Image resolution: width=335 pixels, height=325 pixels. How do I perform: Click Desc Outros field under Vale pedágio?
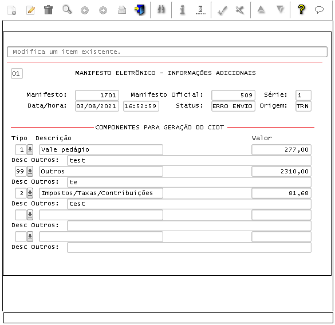[x=189, y=160]
